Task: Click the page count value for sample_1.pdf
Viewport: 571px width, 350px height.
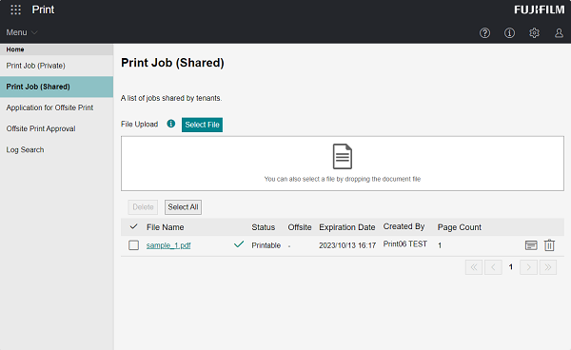Action: coord(440,245)
